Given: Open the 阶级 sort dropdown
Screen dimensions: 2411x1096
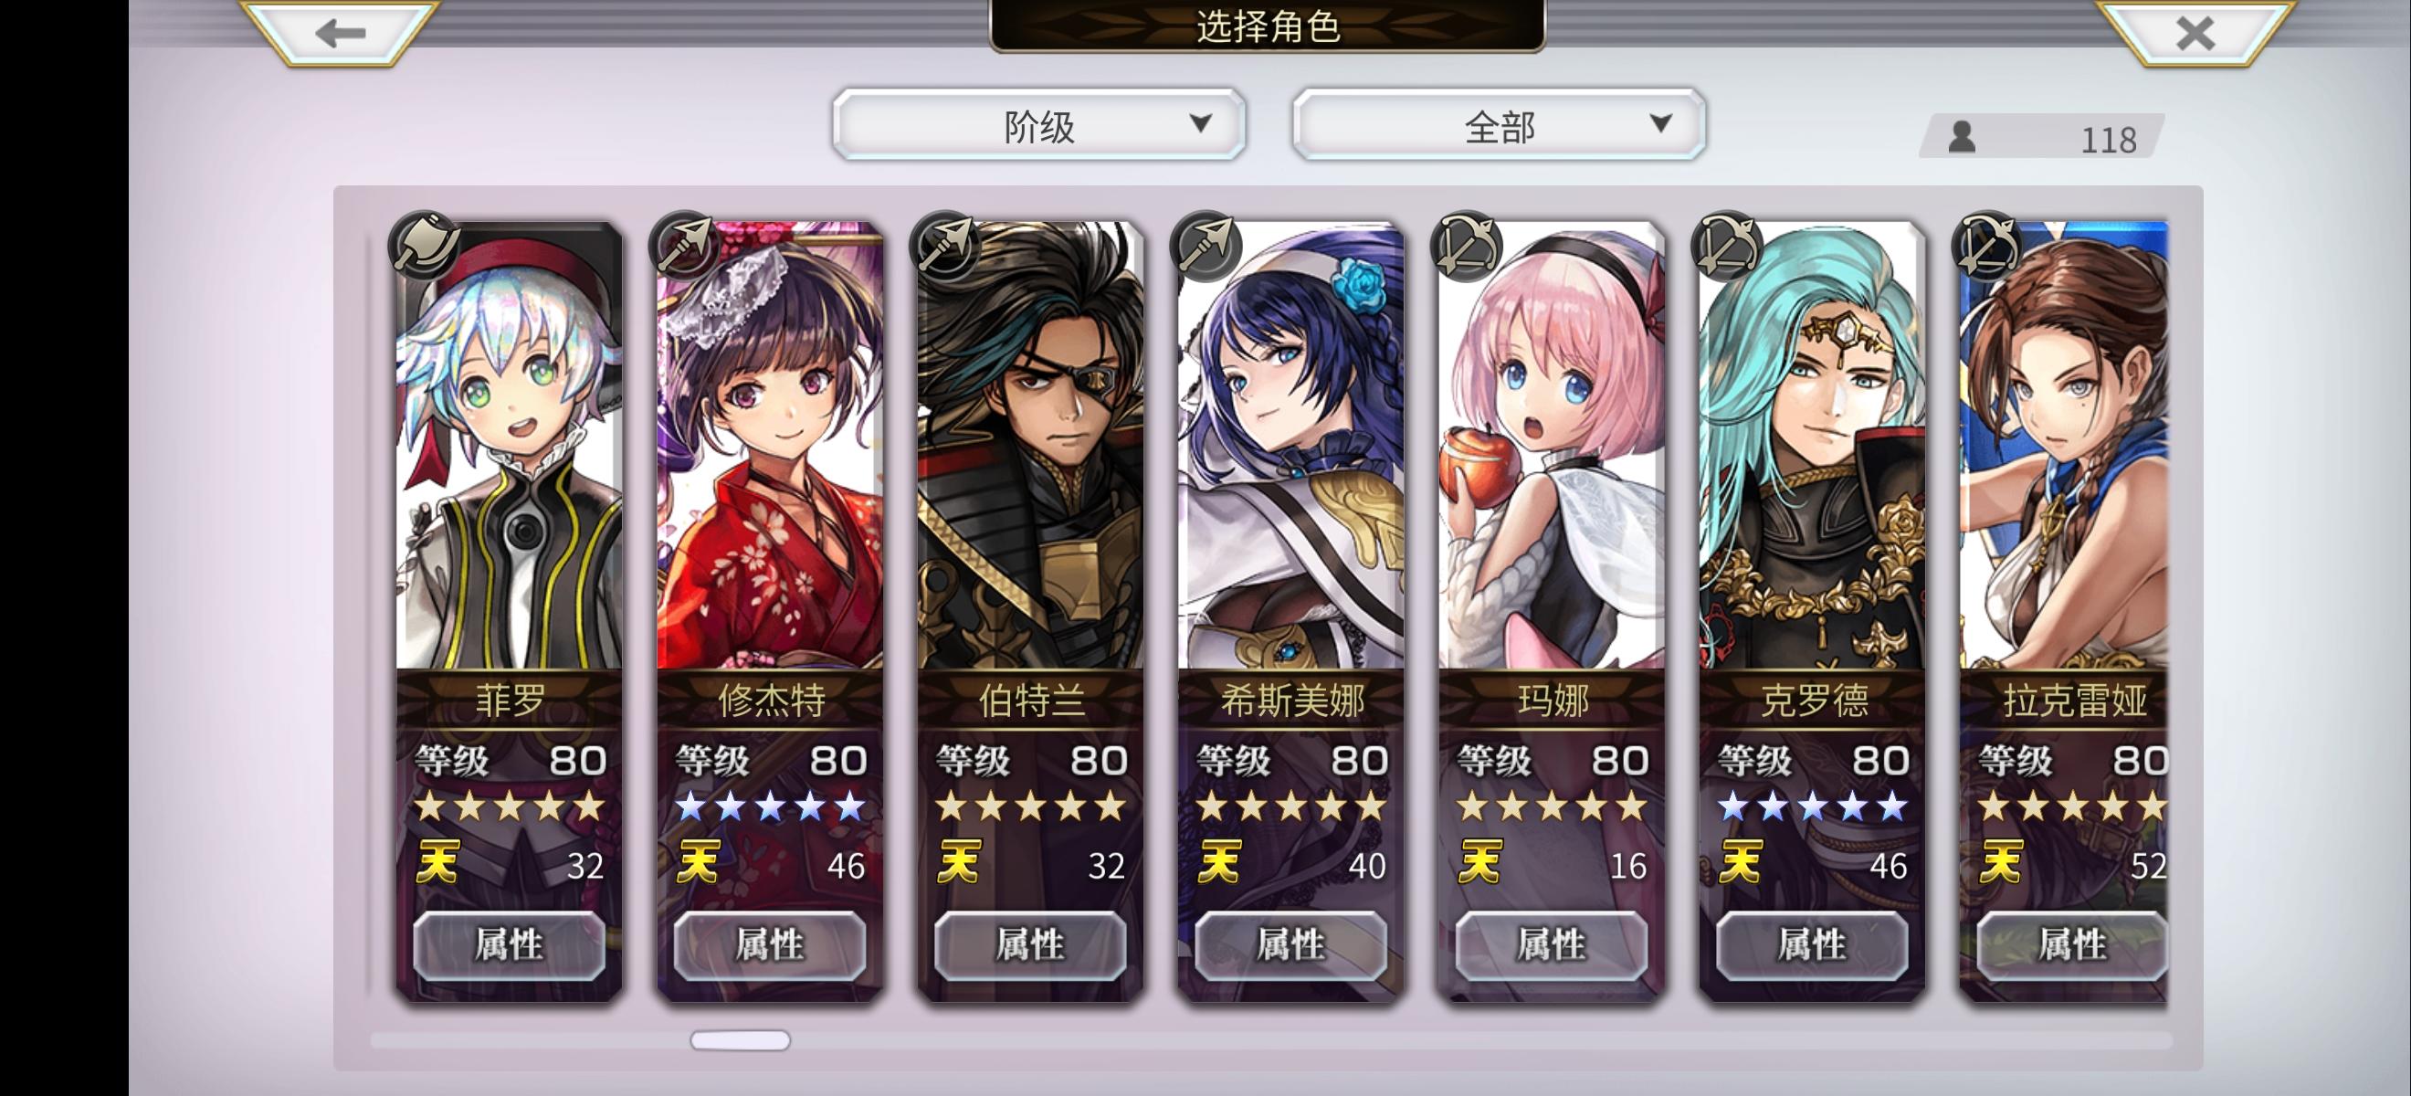Looking at the screenshot, I should pyautogui.click(x=1039, y=124).
